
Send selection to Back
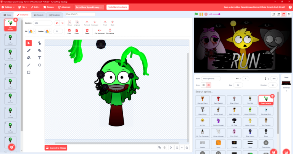click(x=112, y=23)
